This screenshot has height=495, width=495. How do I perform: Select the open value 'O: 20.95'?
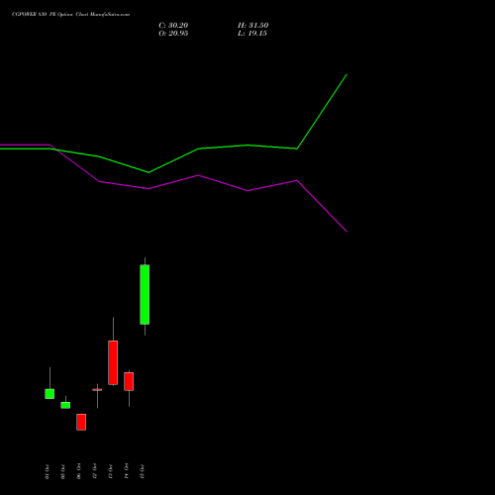tap(173, 34)
